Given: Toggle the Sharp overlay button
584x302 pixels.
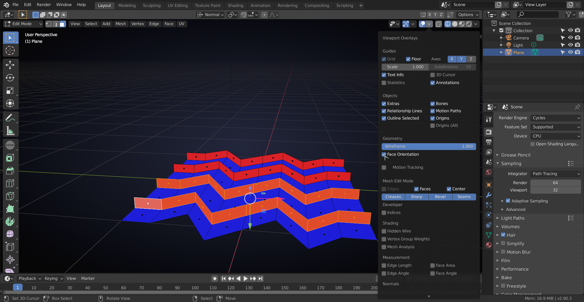Looking at the screenshot, I should click(416, 197).
